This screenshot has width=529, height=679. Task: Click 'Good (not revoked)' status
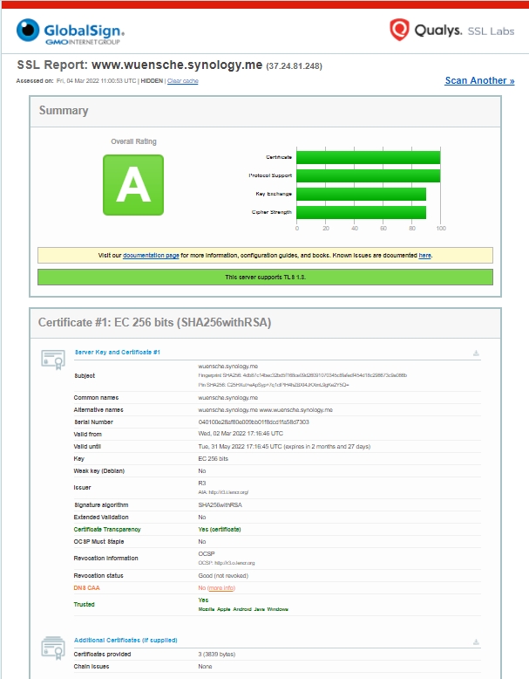pos(223,575)
